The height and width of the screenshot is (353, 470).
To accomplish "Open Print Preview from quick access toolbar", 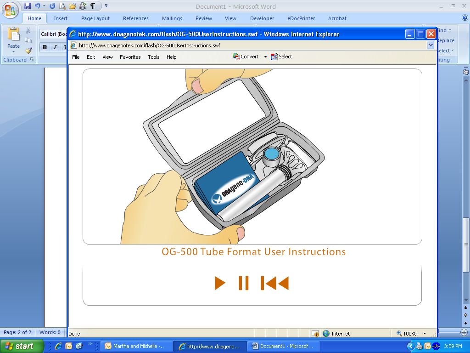I will pos(62,6).
